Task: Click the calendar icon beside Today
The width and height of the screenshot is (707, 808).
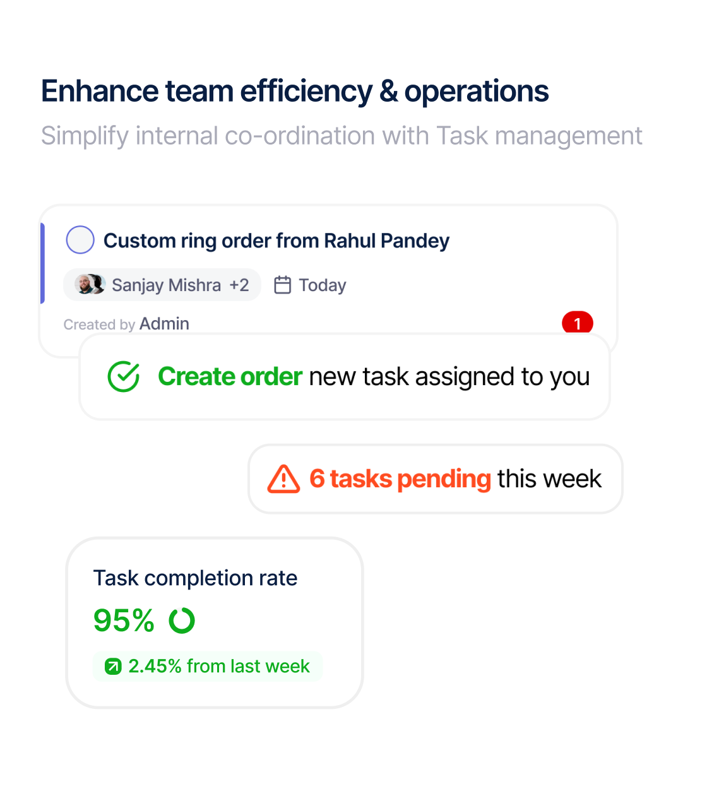Action: [x=282, y=285]
